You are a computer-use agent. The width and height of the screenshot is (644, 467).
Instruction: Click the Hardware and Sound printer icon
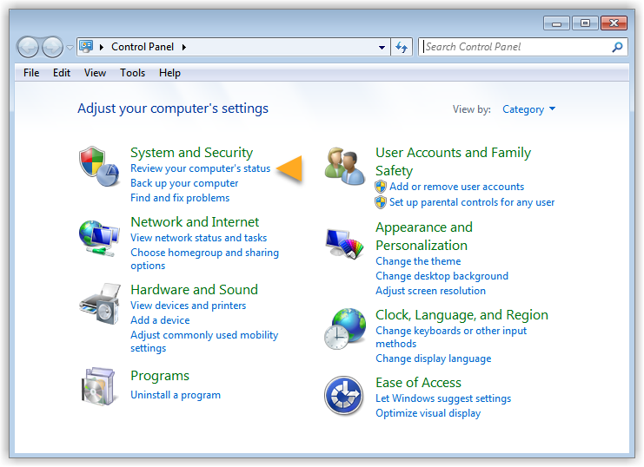[99, 303]
